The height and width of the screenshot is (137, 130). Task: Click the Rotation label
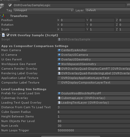coord(7,25)
